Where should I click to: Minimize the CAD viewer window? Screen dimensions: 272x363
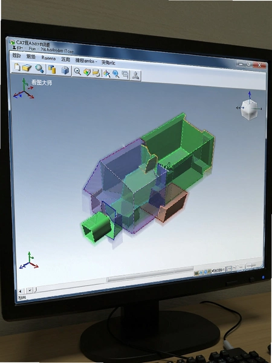241,64
